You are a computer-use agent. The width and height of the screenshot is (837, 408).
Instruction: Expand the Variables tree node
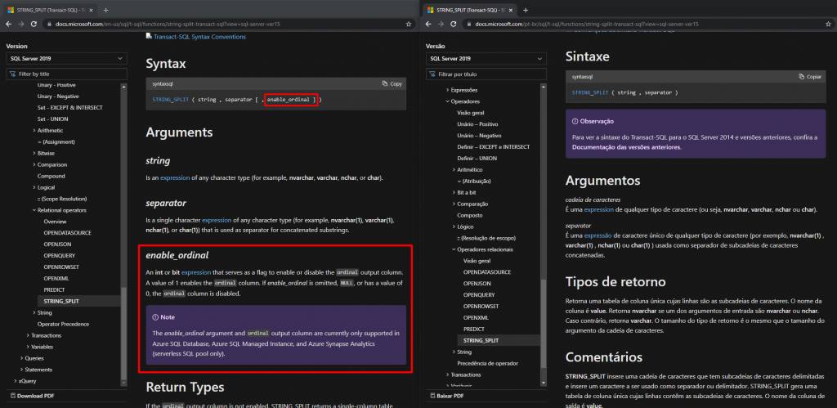(28, 347)
